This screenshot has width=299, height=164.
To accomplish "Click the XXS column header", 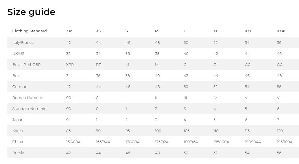I will [x=70, y=31].
